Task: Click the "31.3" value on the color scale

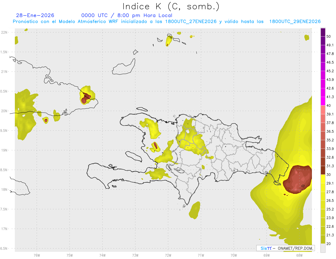Action: coord(330,166)
